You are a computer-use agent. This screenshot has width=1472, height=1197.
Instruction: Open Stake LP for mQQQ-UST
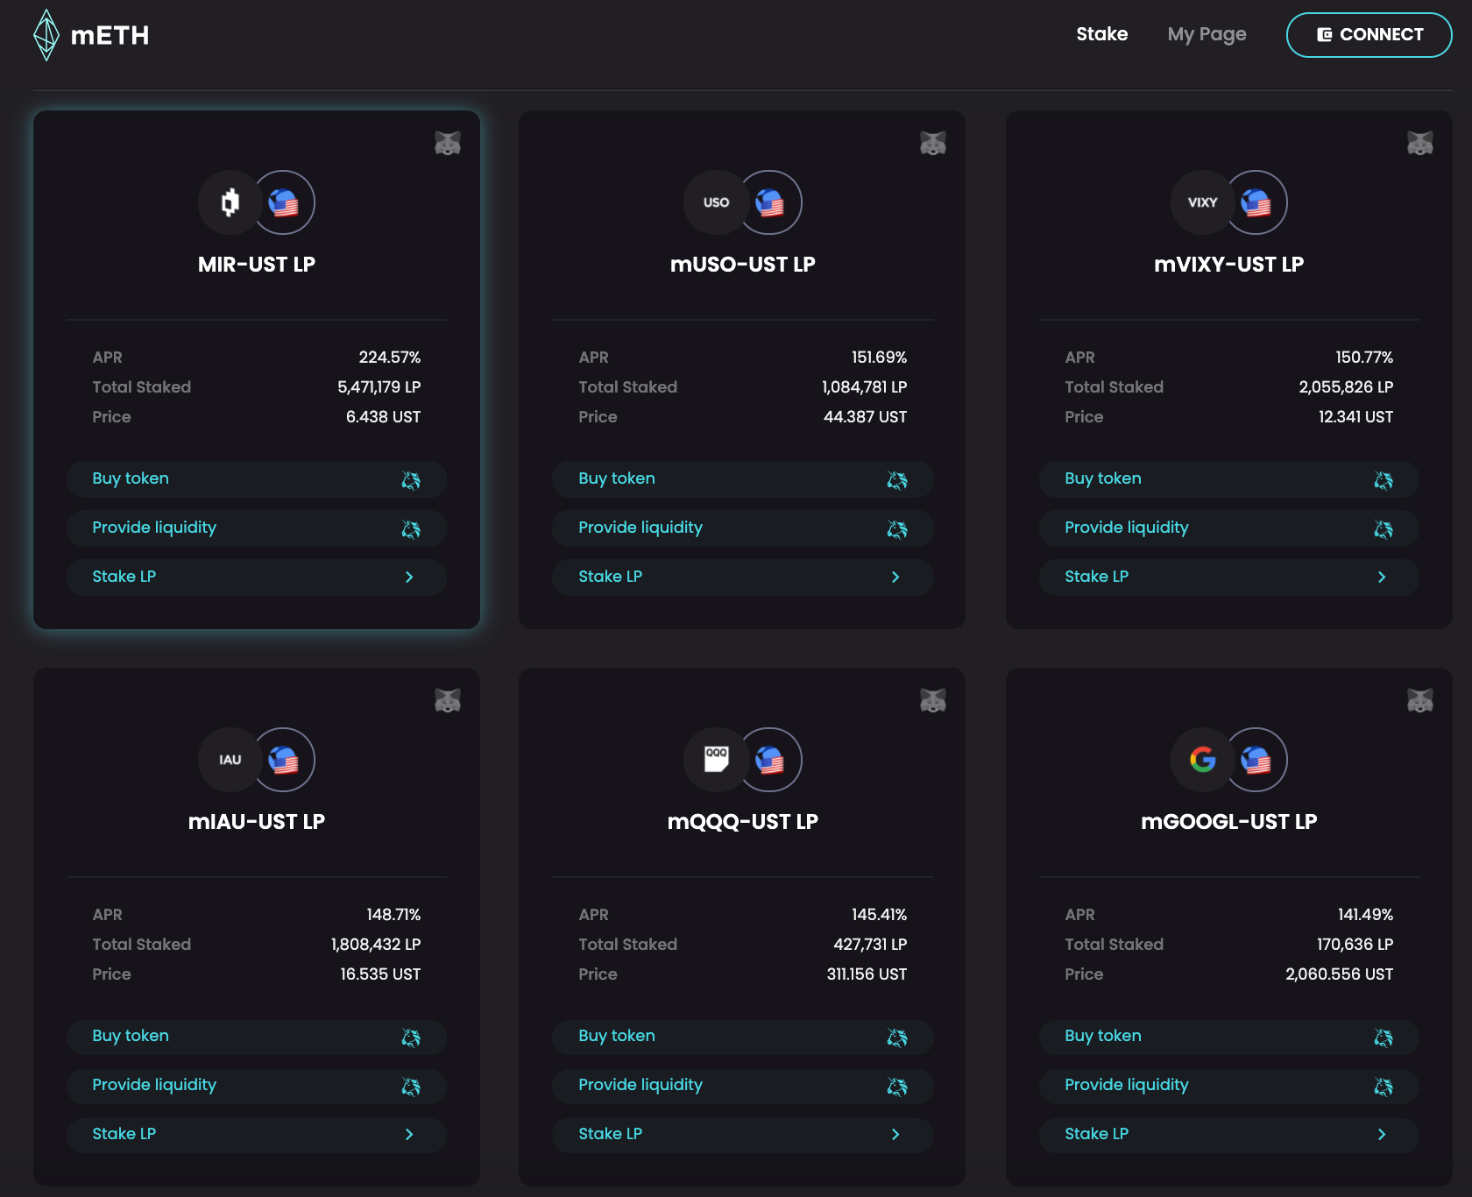[x=743, y=1135]
